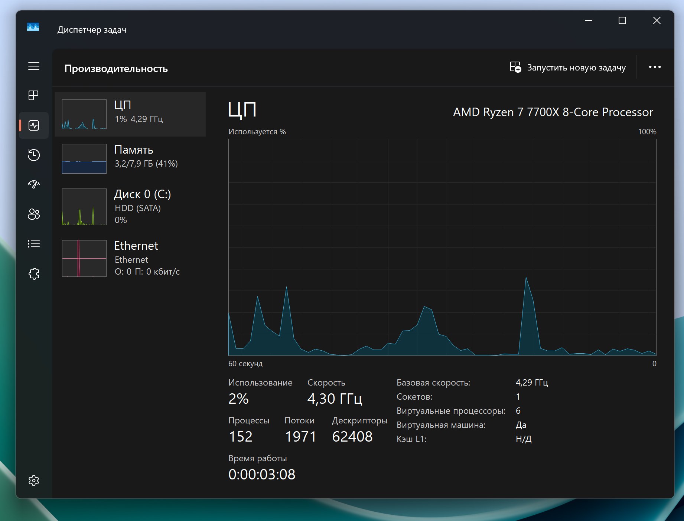Go to the Processes page icon

tap(34, 95)
